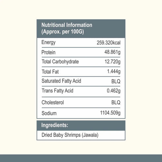Image resolution: width=162 pixels, height=162 pixels.
Task: Click the 12.720g carbohydrate value
Action: pyautogui.click(x=112, y=62)
